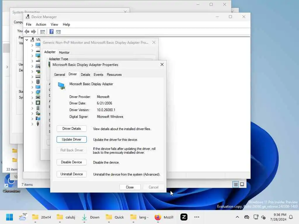
Task: Expand the USB plug category node
Action: point(32,124)
